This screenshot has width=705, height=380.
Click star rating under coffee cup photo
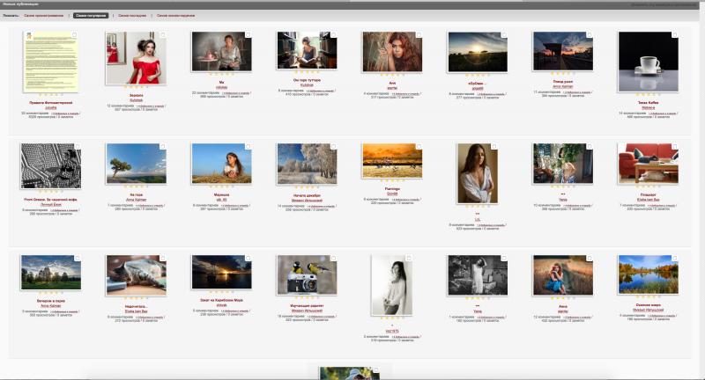(648, 95)
